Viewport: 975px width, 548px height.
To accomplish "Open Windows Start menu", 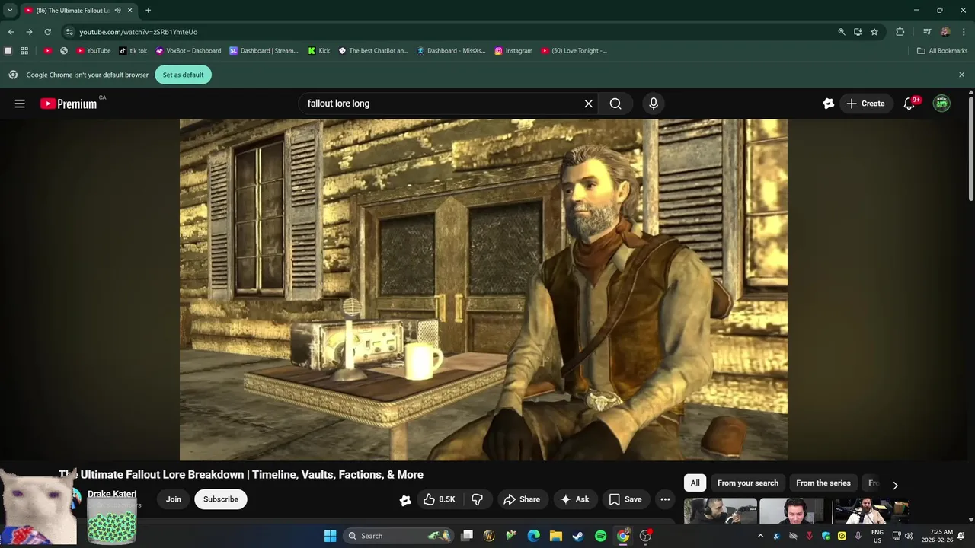I will [330, 536].
